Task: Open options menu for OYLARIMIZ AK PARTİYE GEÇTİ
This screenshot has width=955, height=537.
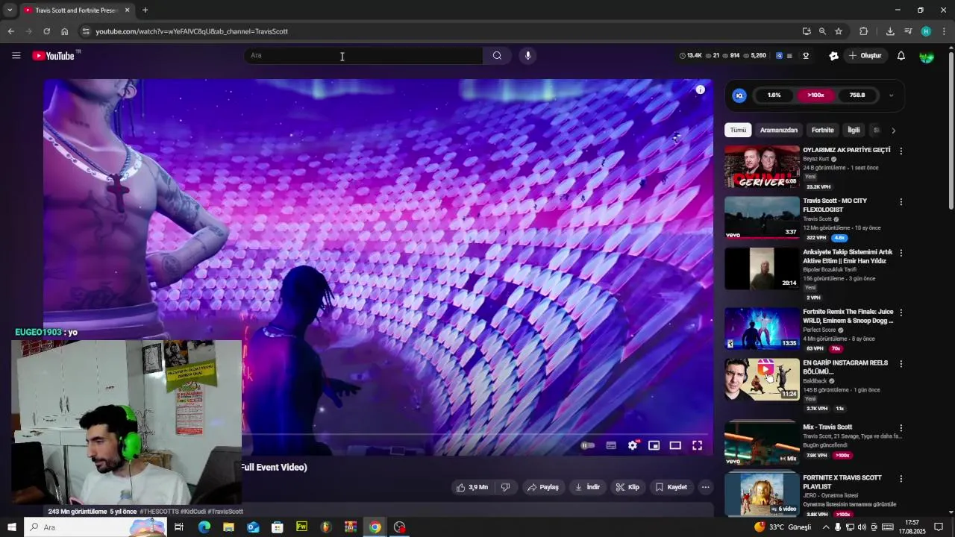Action: coord(901,151)
